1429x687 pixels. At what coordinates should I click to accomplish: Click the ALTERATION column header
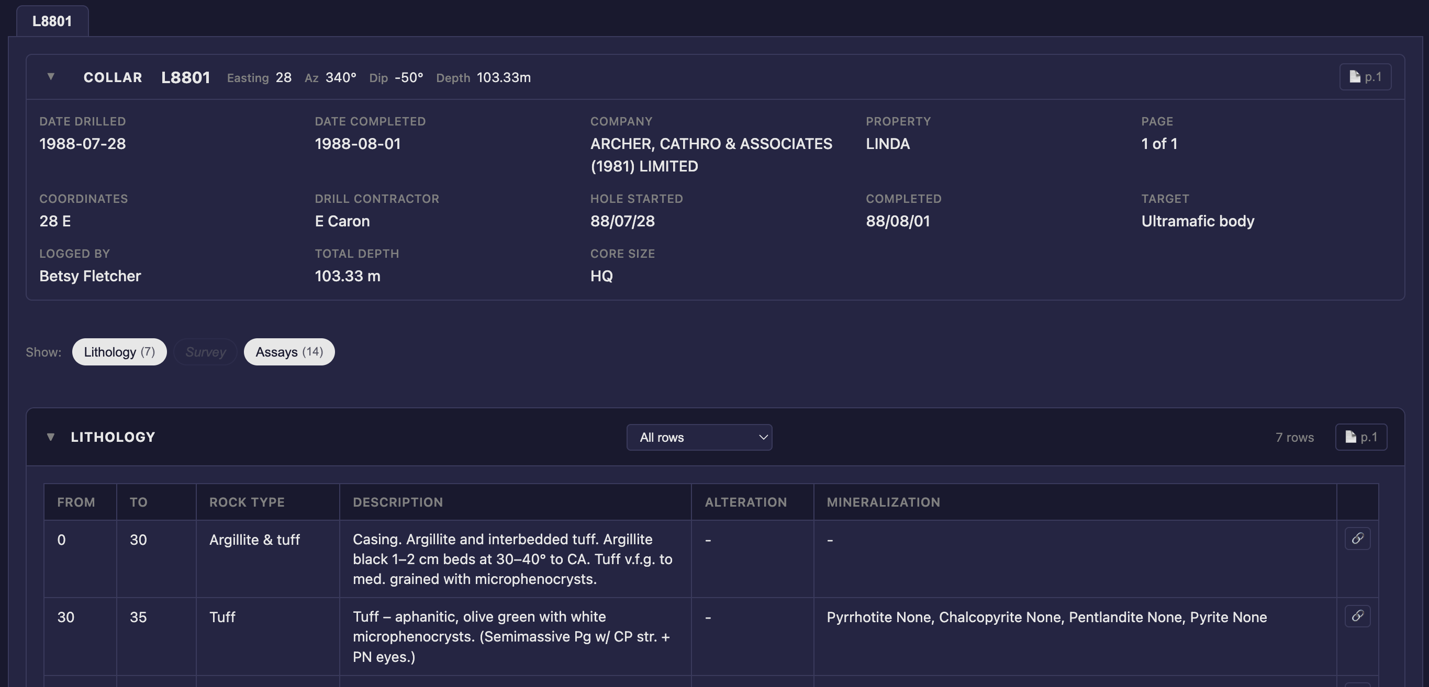745,502
